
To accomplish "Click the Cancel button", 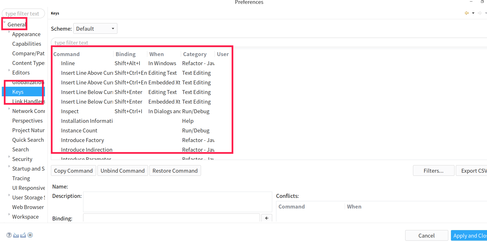I will tap(426, 236).
